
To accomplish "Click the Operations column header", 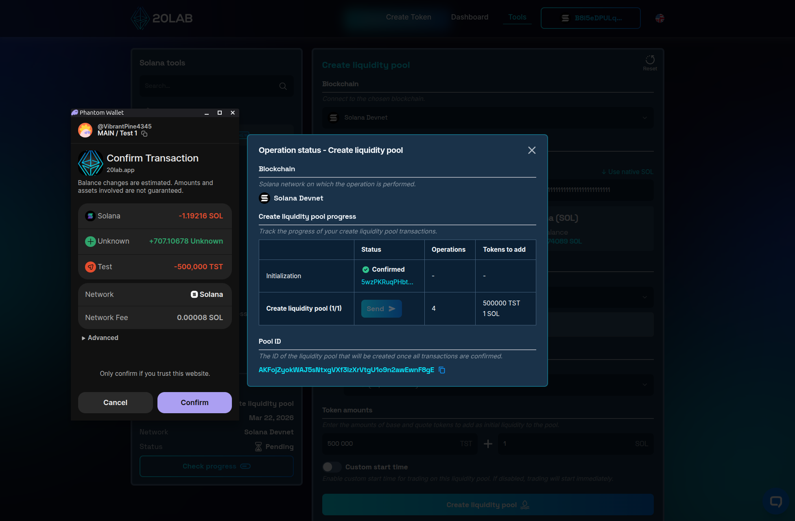I will click(x=448, y=250).
